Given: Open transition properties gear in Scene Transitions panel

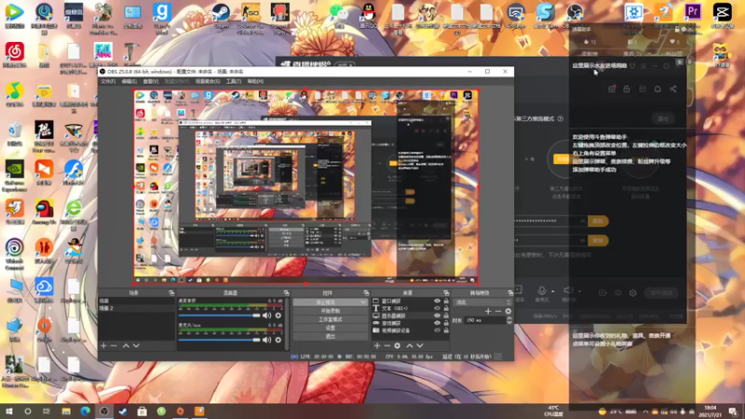Looking at the screenshot, I should tap(508, 311).
